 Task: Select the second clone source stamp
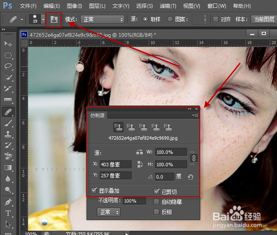click(x=131, y=127)
